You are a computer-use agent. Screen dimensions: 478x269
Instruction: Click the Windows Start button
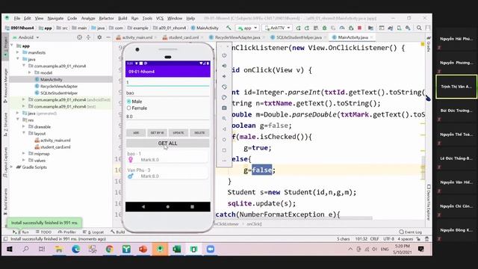point(10,249)
